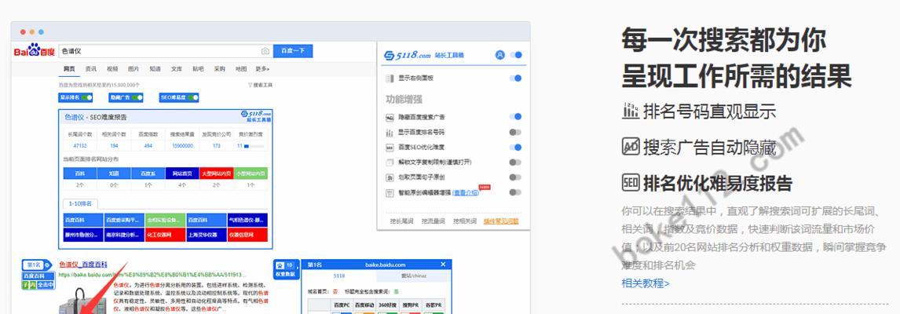Screen dimensions: 900x314
Task: Open the 插件常见问题 link
Action: (501, 221)
